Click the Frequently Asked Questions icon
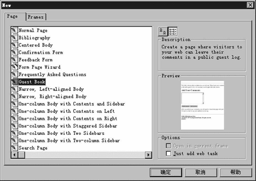The image size is (256, 181). pyautogui.click(x=15, y=74)
